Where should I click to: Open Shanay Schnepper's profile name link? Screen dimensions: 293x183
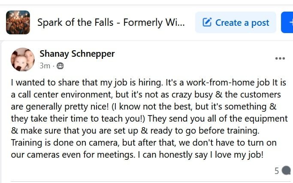coord(77,54)
